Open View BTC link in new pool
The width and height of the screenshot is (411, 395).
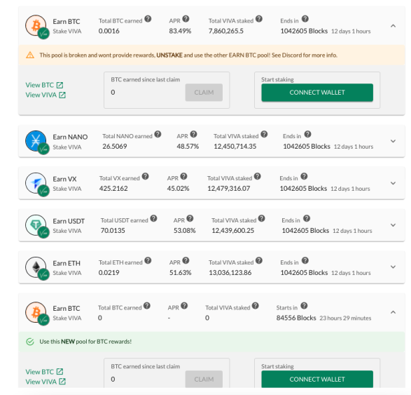point(44,372)
